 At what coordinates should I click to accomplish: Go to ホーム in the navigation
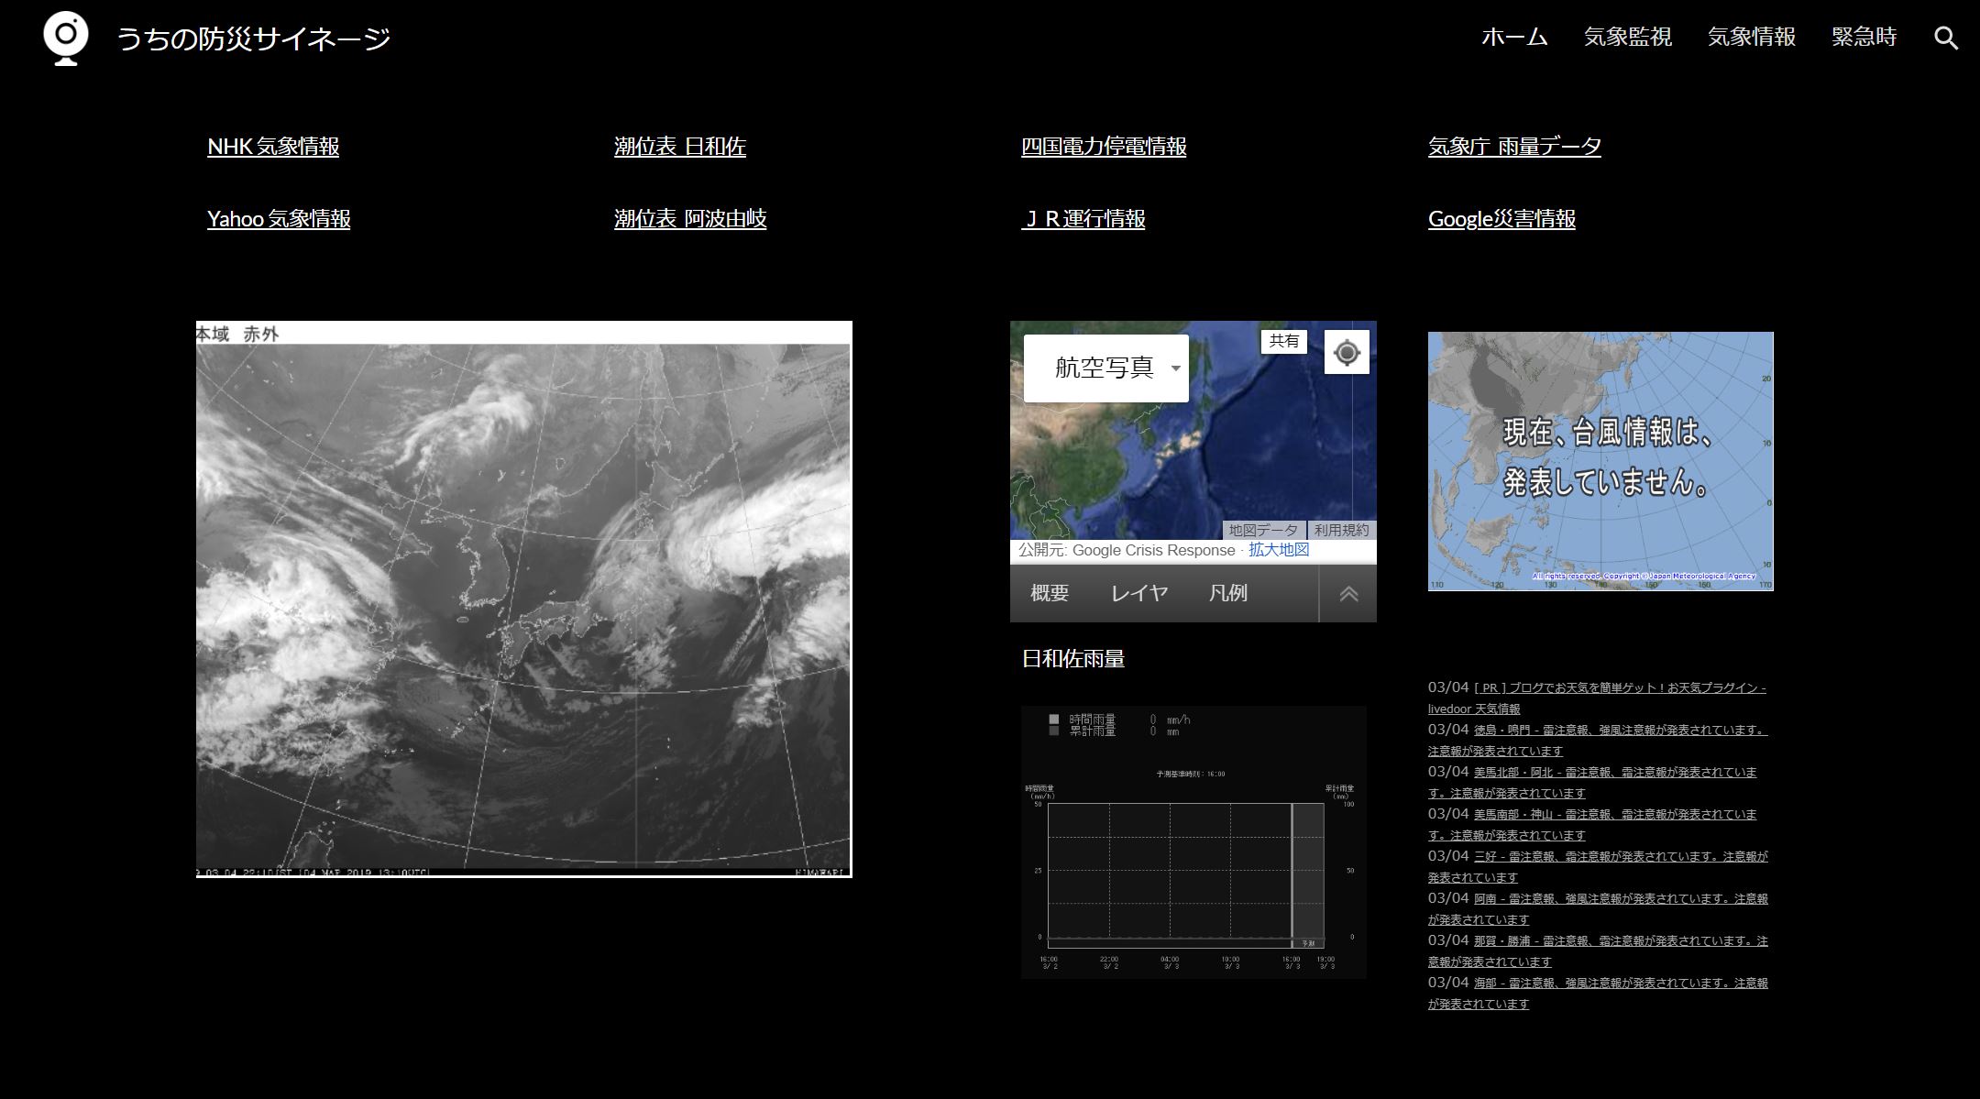tap(1514, 38)
